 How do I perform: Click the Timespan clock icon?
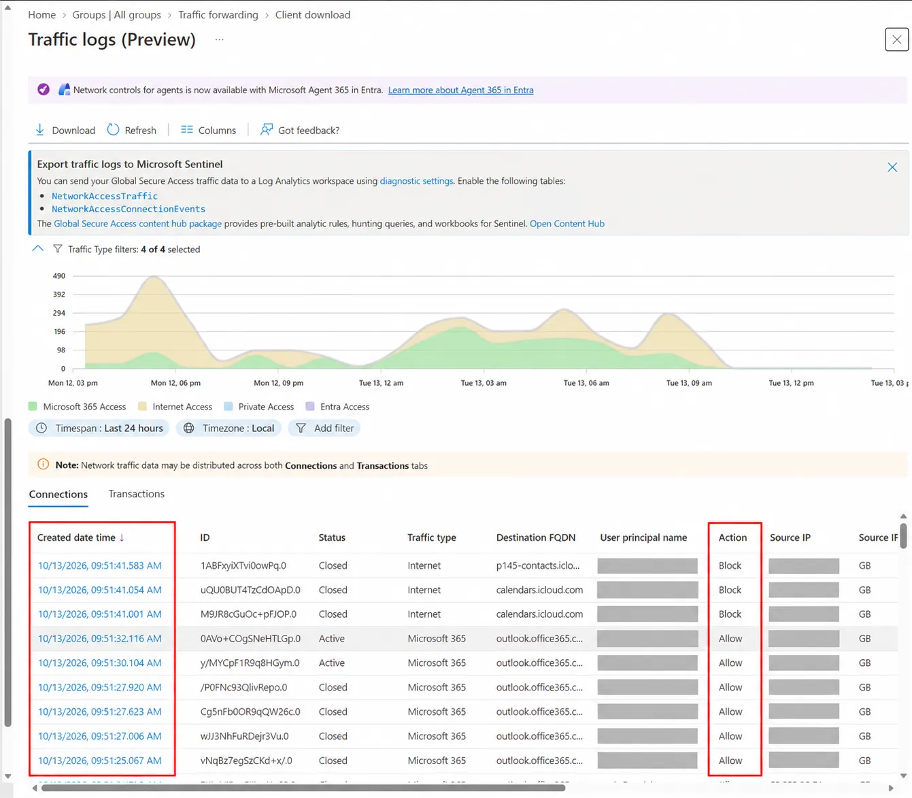[41, 428]
